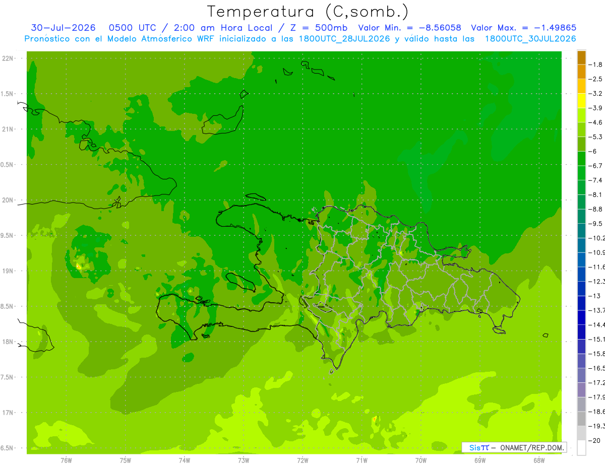
Task: Click the '-1.8' colorbar value
Action: [x=595, y=64]
